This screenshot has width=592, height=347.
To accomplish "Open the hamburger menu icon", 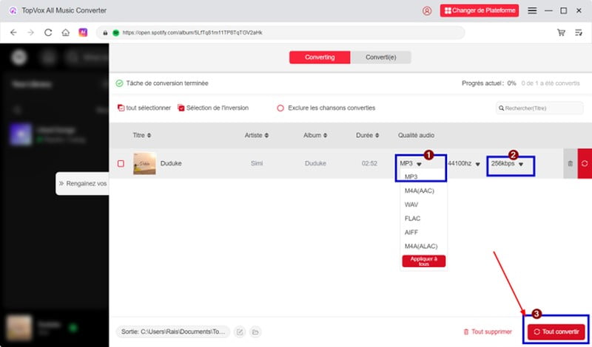I will (x=532, y=10).
